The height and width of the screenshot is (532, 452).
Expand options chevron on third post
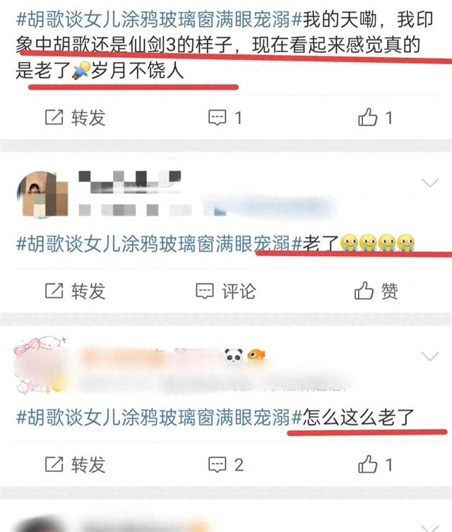[430, 356]
